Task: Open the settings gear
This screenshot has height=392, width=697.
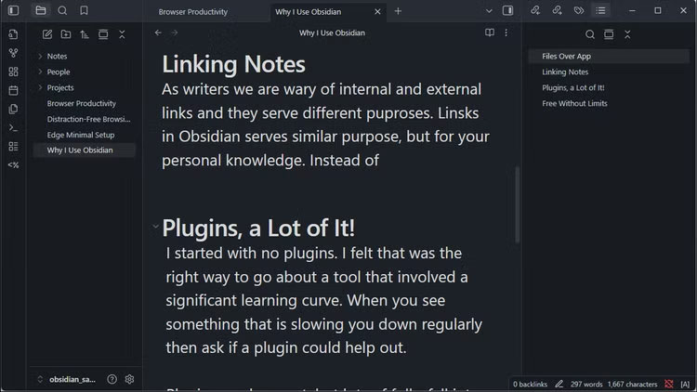Action: pos(129,379)
